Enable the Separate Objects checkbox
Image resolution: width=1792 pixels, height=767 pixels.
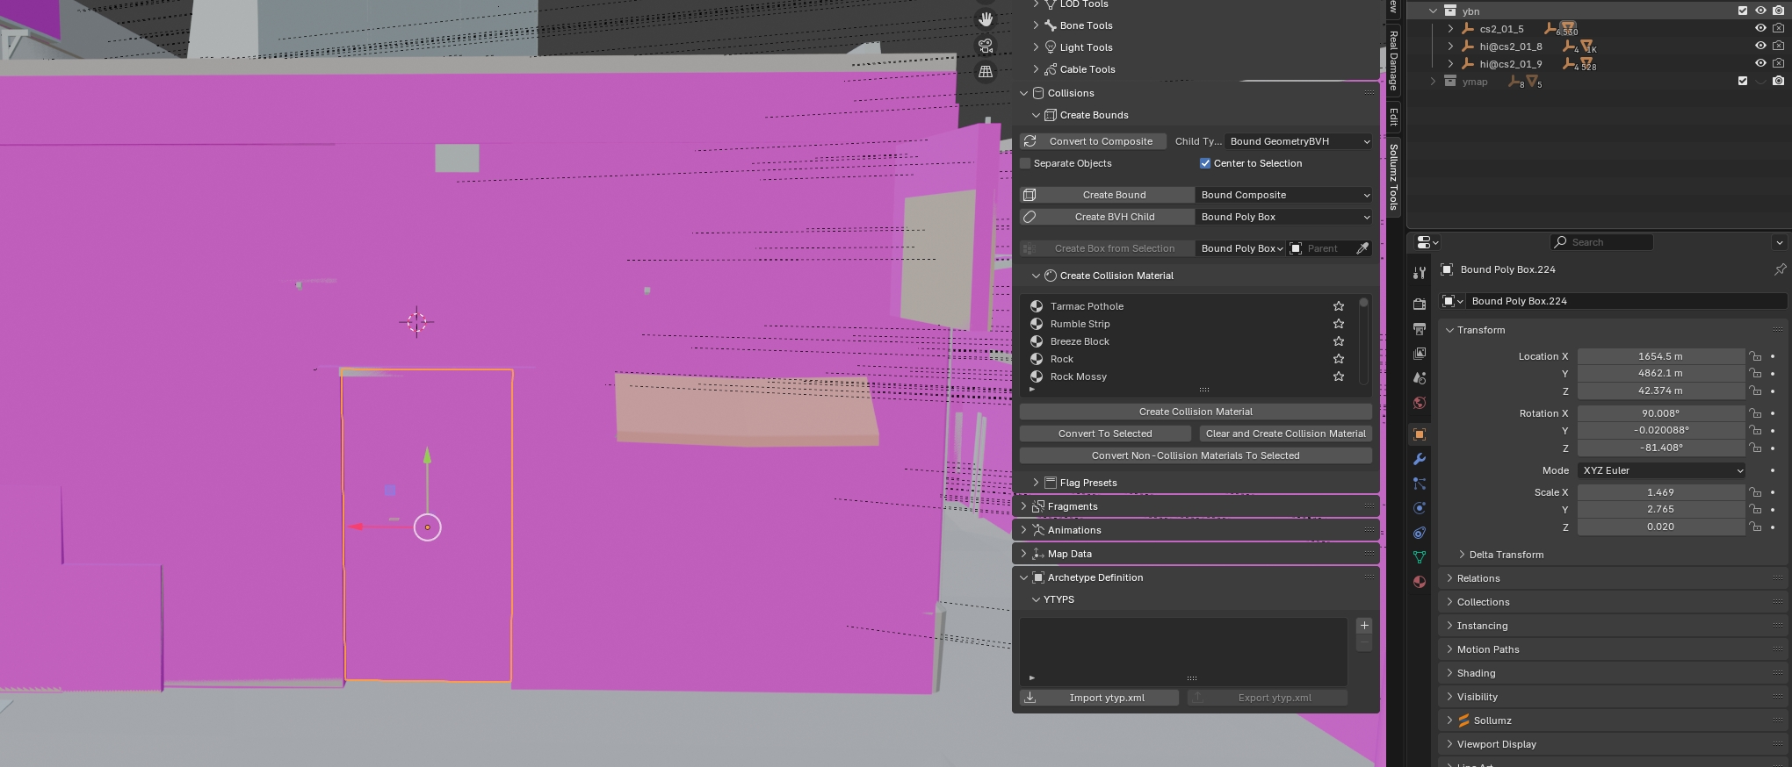(x=1025, y=163)
